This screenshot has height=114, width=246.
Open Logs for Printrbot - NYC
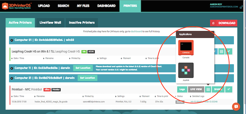(182, 89)
